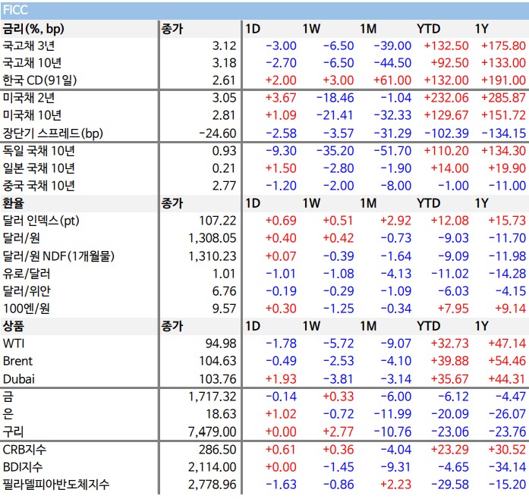Click the 달러/원 NDF(1개월물) row label
The image size is (529, 502).
[x=58, y=256]
